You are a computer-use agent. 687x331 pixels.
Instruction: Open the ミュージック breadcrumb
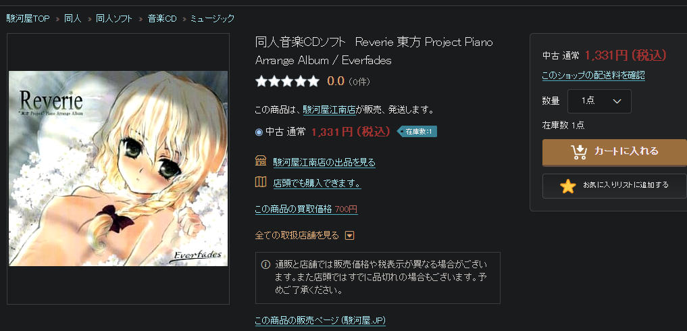213,18
